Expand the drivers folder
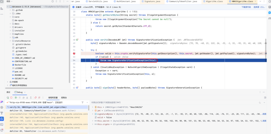Image resolution: width=271 pixels, height=134 pixels. pyautogui.click(x=10, y=27)
